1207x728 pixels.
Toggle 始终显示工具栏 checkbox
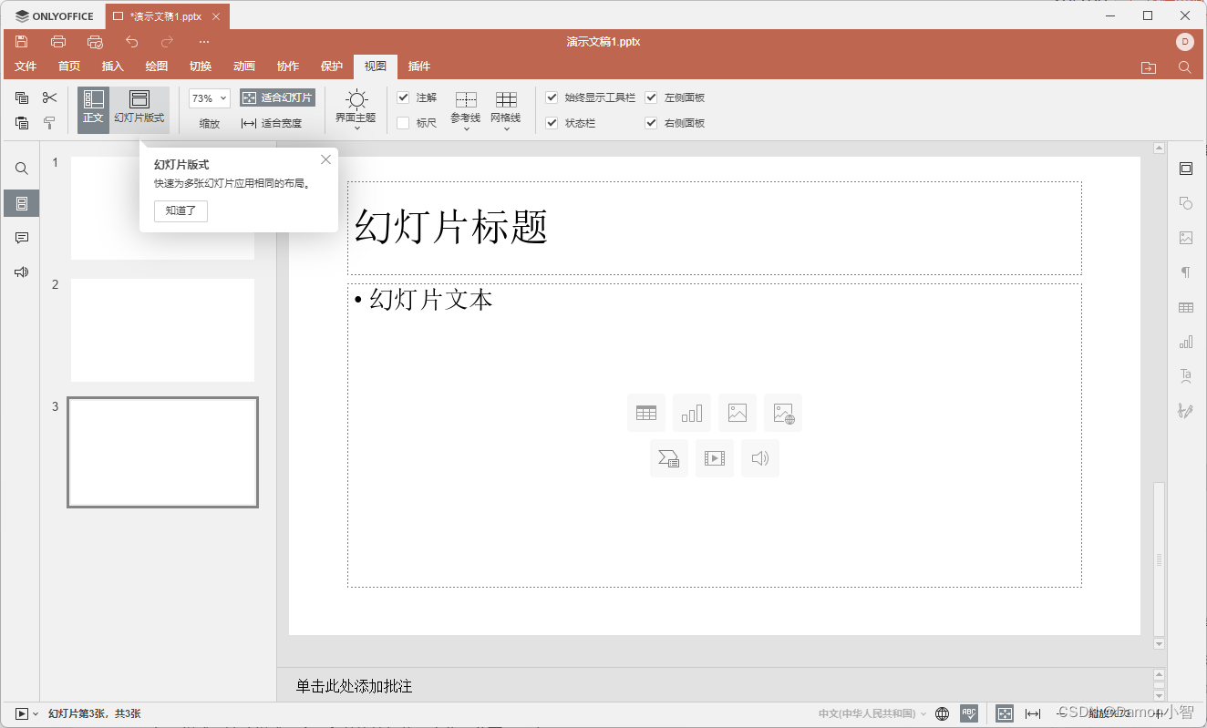pyautogui.click(x=552, y=97)
